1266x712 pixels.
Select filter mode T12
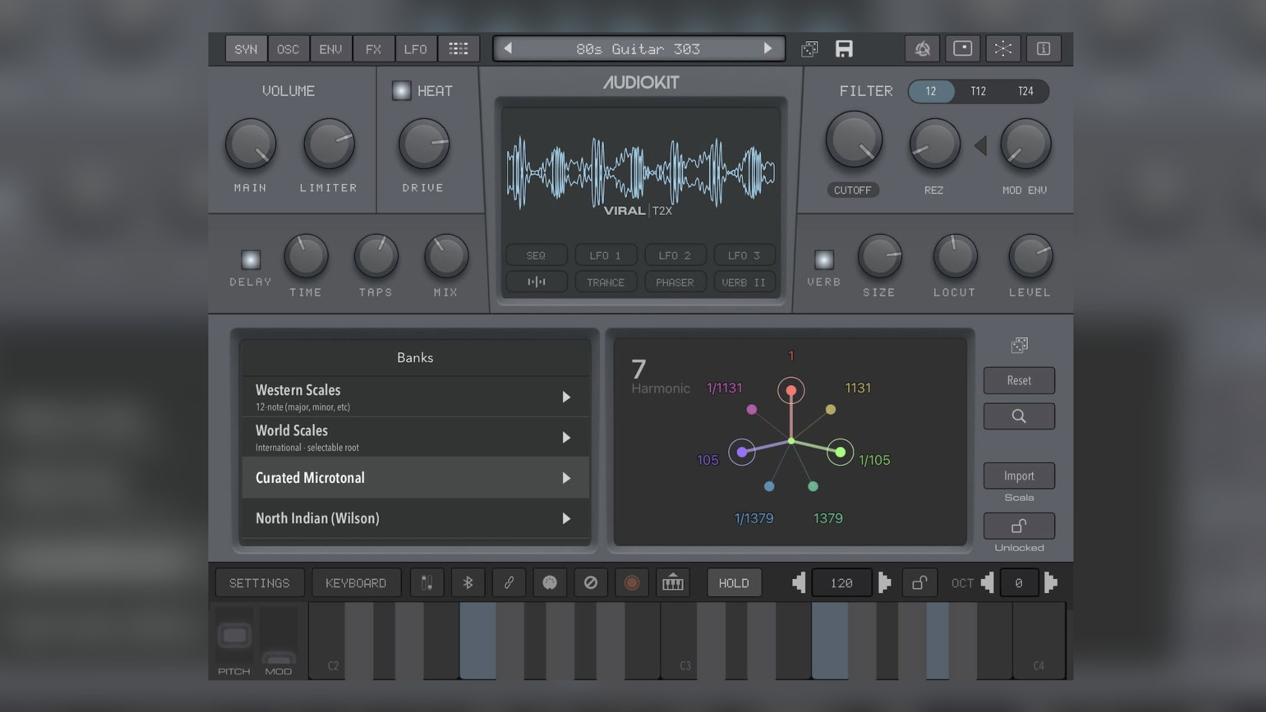(978, 91)
